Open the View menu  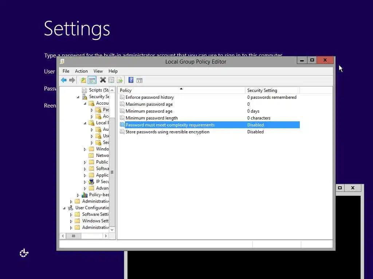98,71
